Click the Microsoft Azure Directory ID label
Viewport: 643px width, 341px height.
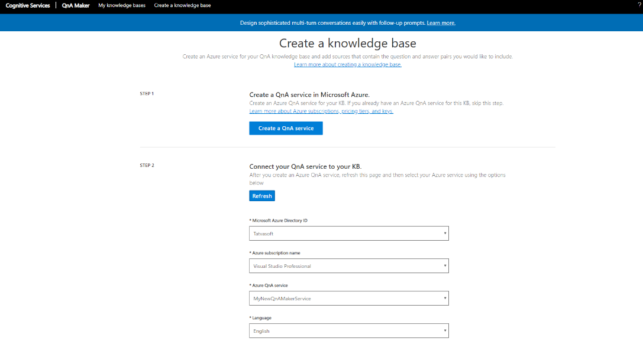[x=279, y=221]
